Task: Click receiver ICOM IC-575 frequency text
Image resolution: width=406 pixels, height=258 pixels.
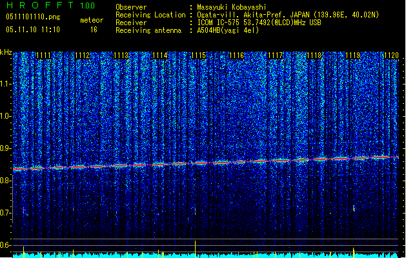Action: click(259, 23)
